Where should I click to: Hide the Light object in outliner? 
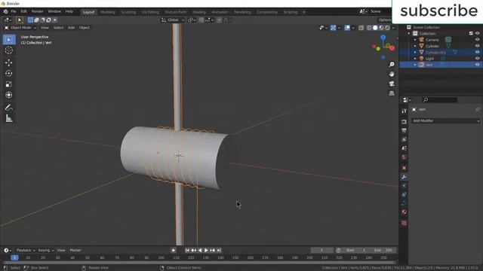pos(477,59)
